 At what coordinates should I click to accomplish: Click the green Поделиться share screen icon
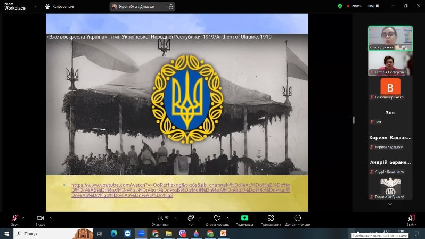pos(244,218)
